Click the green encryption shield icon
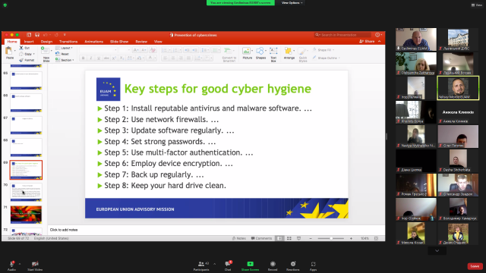Viewport: 486px width, 273px height. pos(5,5)
